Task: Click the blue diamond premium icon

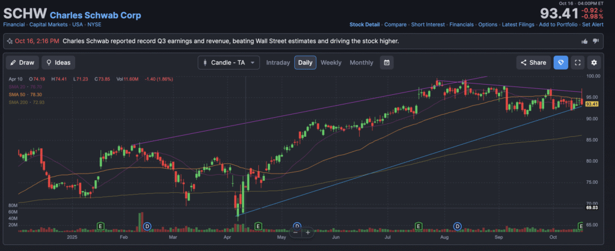Action: 560,62
